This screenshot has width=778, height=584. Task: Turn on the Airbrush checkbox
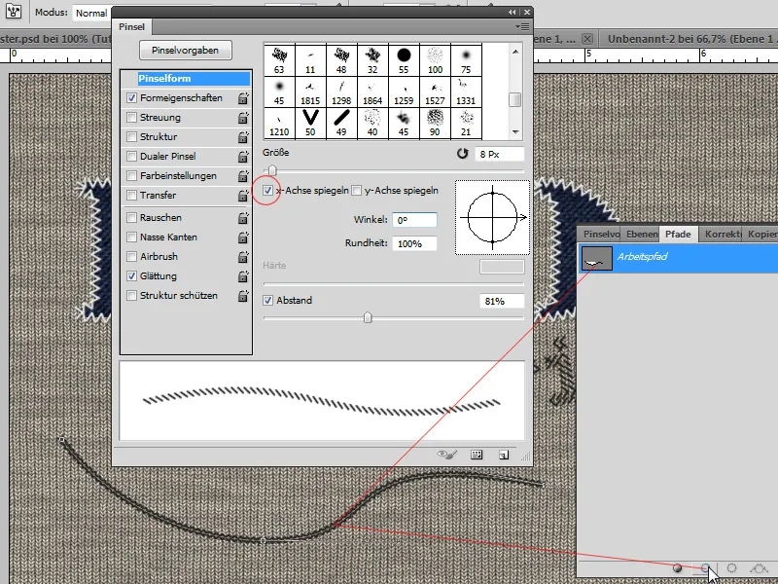[131, 256]
